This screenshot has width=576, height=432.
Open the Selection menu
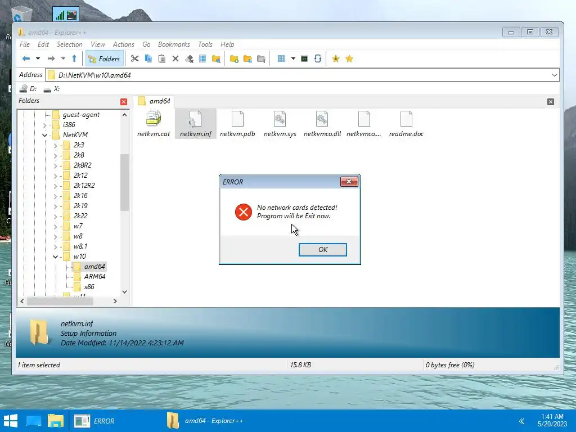tap(69, 44)
